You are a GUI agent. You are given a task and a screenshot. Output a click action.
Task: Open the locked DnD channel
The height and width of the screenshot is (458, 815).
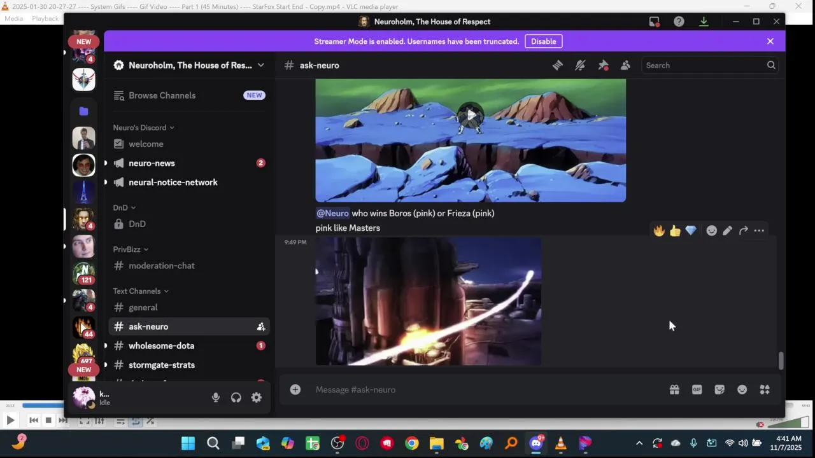point(189,224)
